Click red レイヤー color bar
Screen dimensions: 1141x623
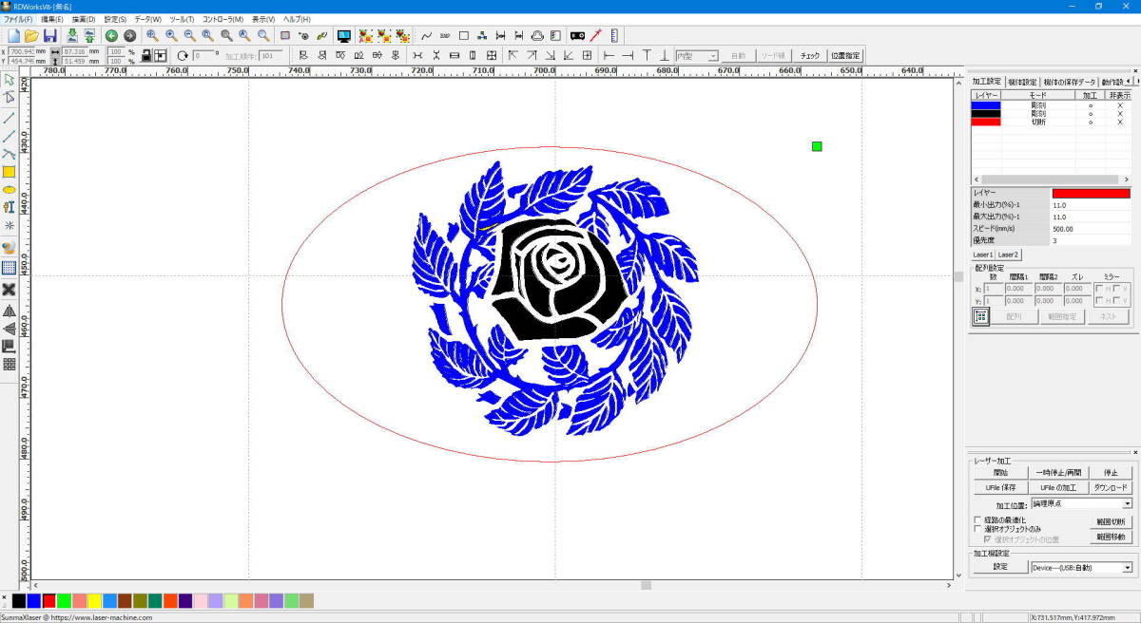click(x=1091, y=193)
